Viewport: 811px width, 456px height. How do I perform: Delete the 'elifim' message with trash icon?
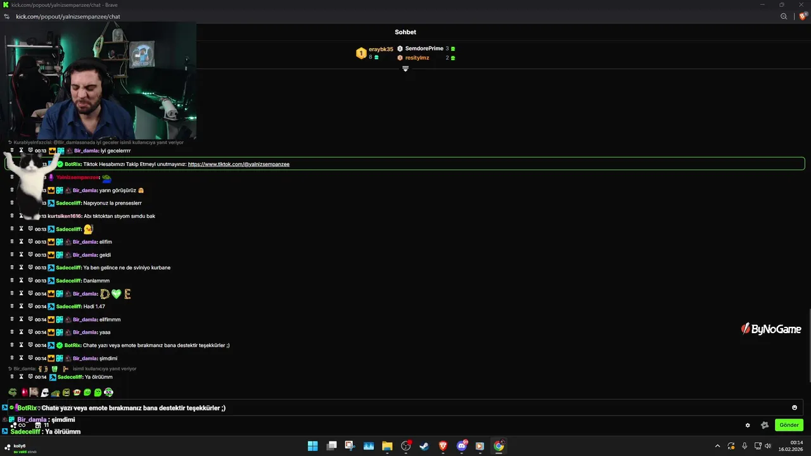point(11,241)
